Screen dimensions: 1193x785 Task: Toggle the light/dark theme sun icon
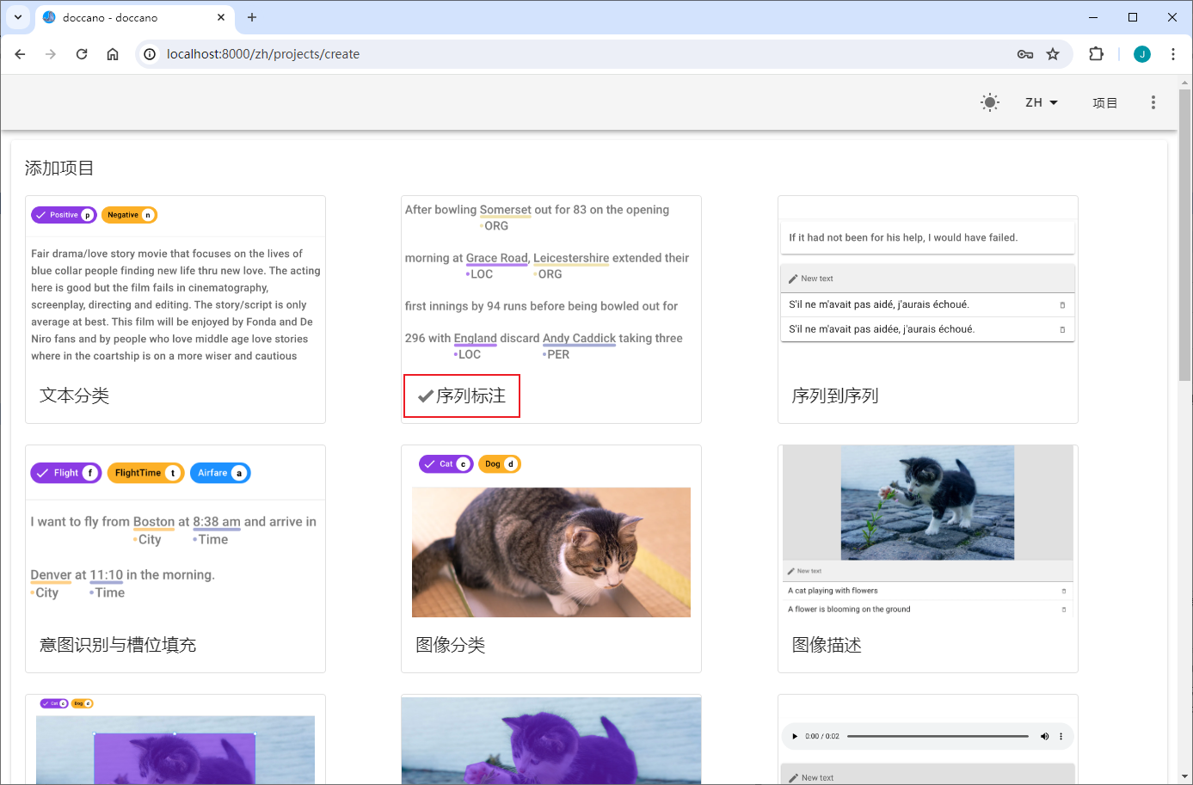[990, 102]
